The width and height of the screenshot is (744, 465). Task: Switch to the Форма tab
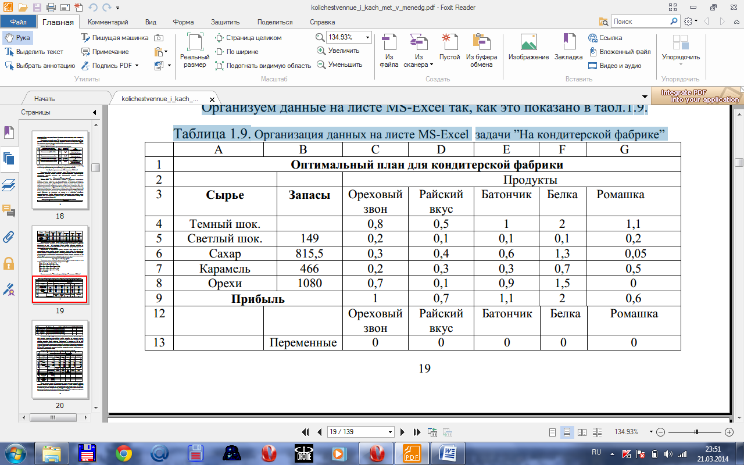coord(183,22)
